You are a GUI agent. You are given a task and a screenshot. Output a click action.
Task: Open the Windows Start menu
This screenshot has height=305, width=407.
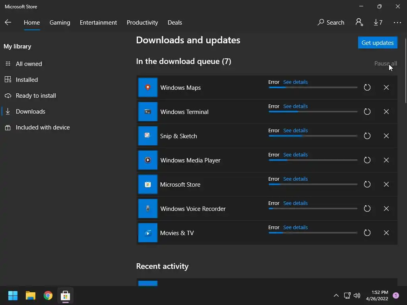pyautogui.click(x=13, y=295)
